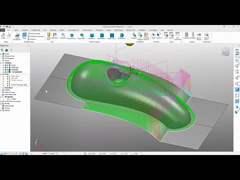Select Raster Finishing strategy
Screen dimensions: 240x180
(x=112, y=36)
